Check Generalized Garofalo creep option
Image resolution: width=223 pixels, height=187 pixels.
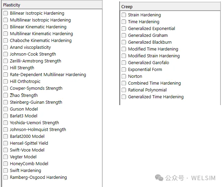[124, 63]
